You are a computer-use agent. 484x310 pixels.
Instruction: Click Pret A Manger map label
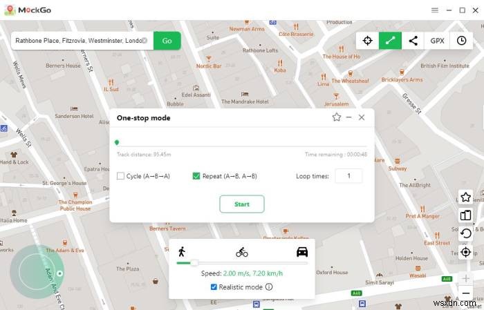click(422, 216)
